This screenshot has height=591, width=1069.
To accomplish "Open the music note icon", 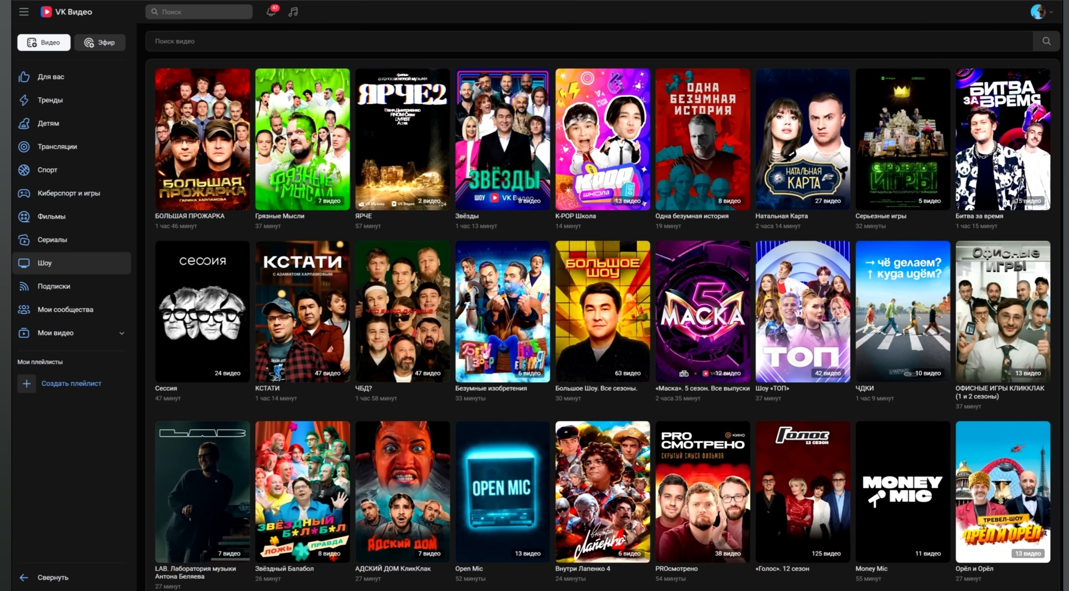I will point(293,11).
